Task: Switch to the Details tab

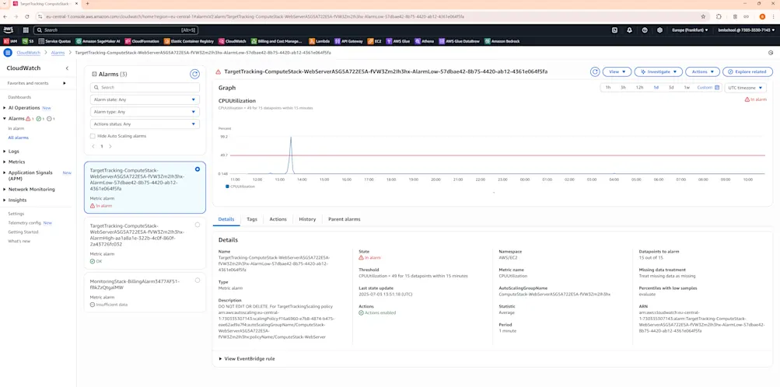Action: point(226,219)
